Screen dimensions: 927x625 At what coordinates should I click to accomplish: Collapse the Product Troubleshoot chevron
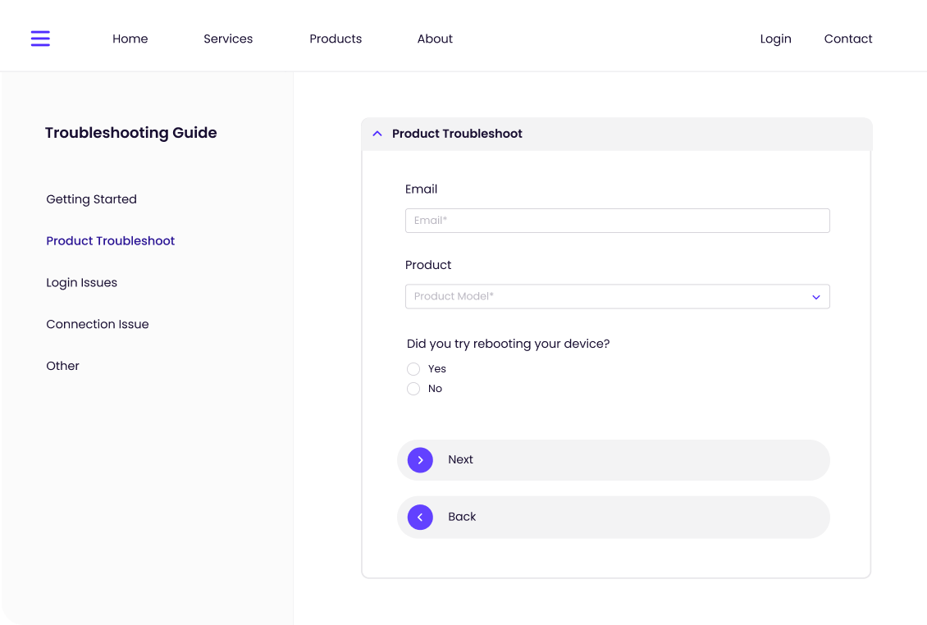[x=377, y=134]
